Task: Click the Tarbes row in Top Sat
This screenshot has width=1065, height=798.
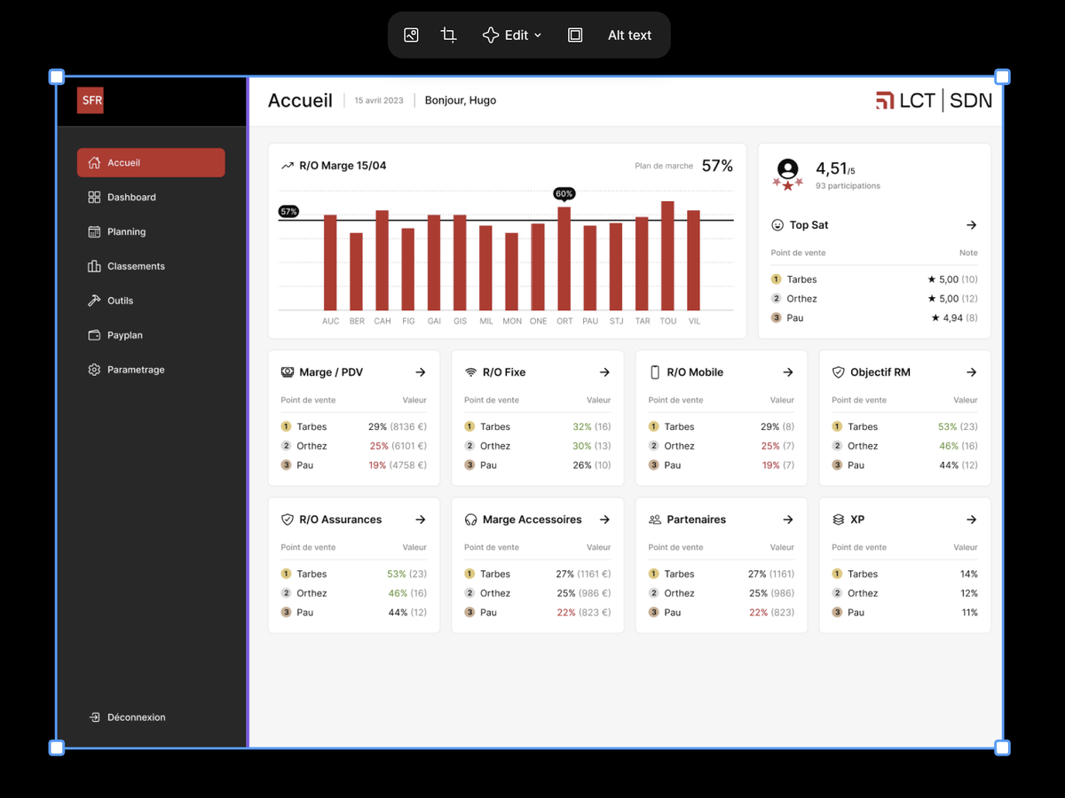Action: coord(874,279)
